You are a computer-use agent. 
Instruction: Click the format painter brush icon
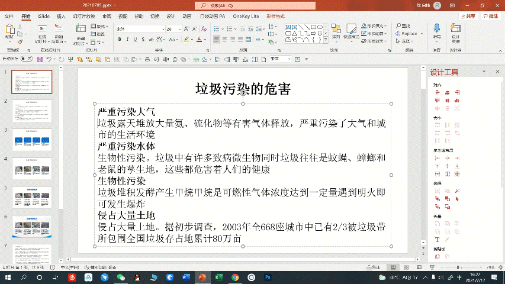[20, 42]
